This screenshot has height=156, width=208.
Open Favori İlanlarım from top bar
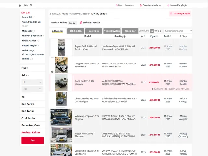pos(124,5)
